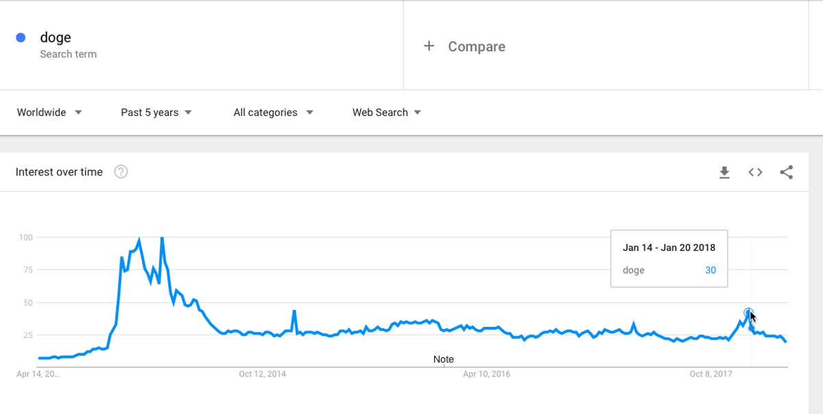Download the trends data as CSV

(x=724, y=172)
